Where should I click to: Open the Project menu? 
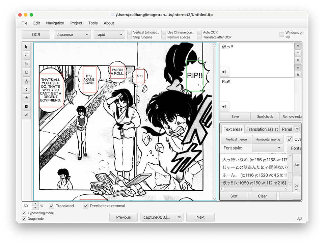76,23
